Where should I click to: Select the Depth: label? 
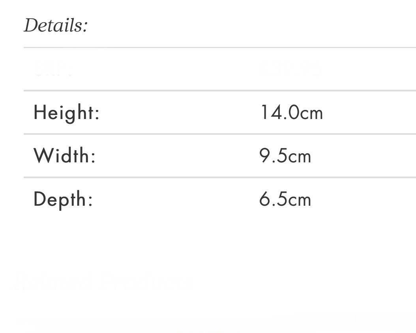tap(63, 199)
